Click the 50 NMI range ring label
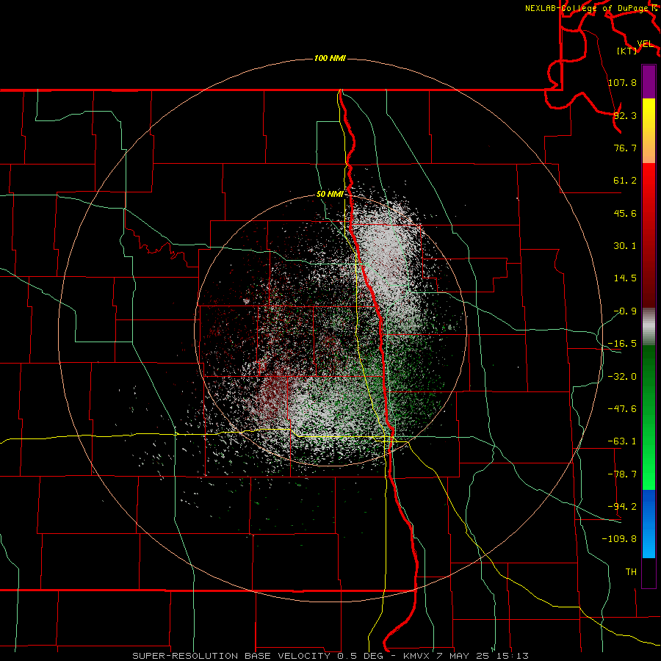 330,194
